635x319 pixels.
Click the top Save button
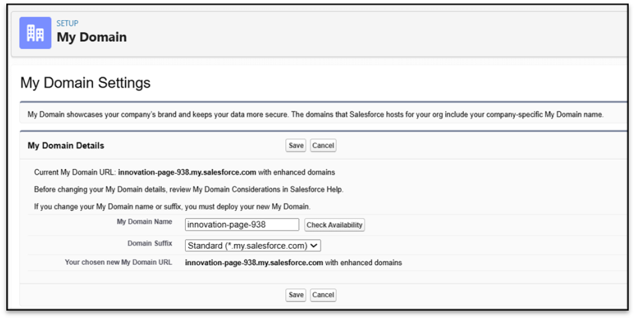296,146
